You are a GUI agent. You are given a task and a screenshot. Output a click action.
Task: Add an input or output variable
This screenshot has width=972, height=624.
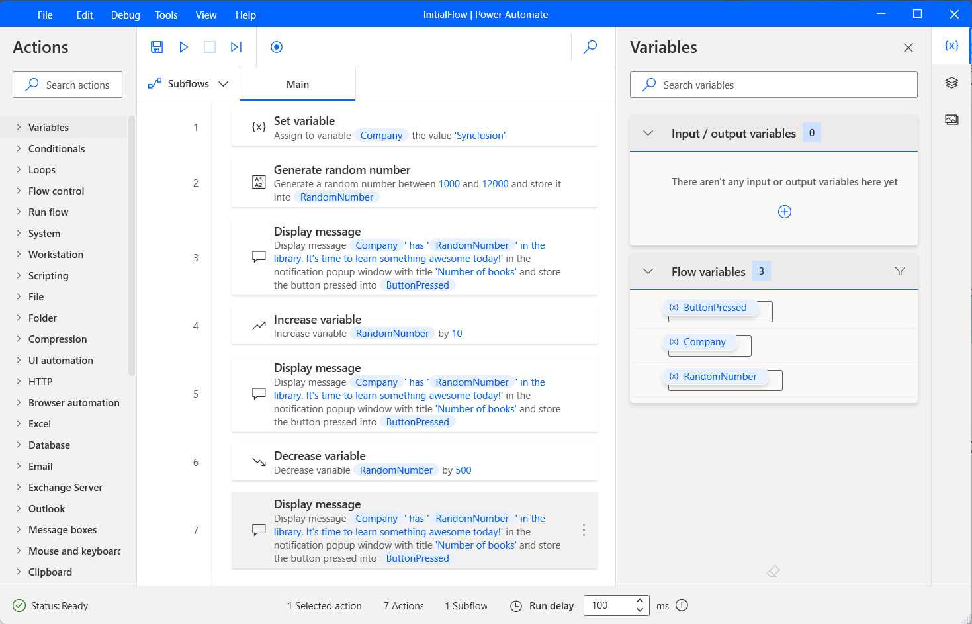(785, 212)
